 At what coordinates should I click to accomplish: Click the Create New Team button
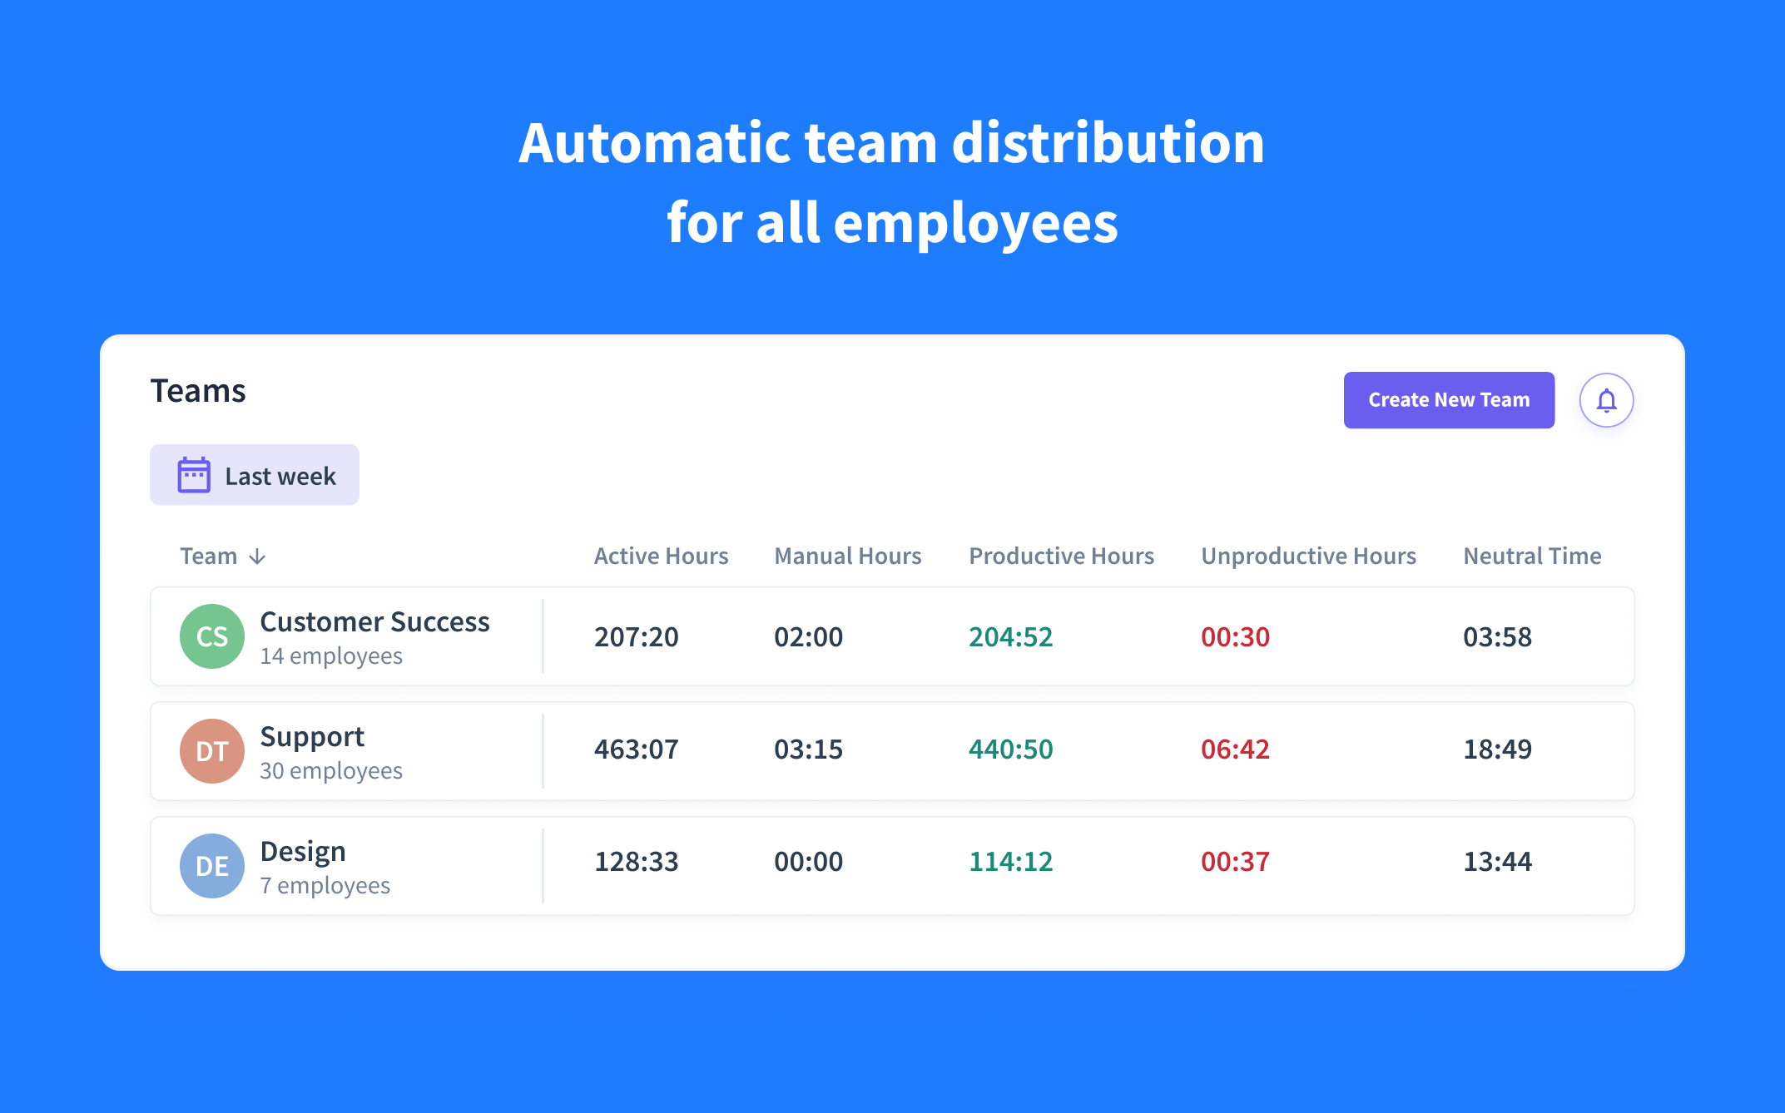(x=1448, y=400)
